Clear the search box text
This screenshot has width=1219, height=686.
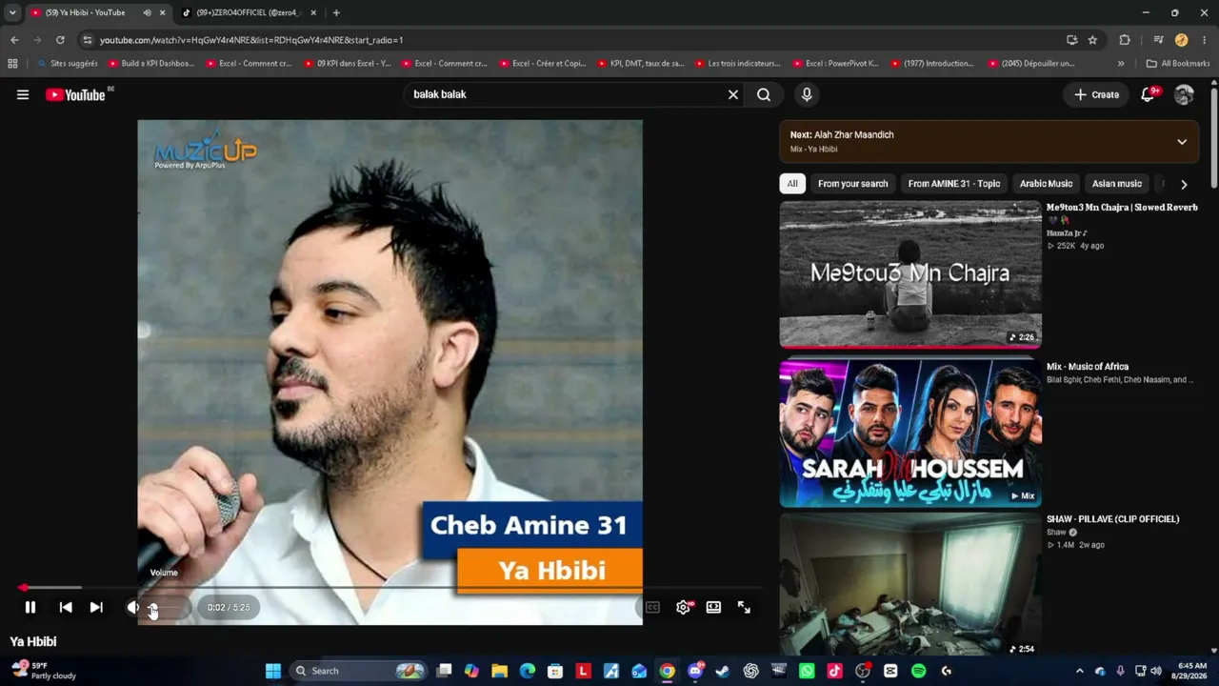pos(733,94)
